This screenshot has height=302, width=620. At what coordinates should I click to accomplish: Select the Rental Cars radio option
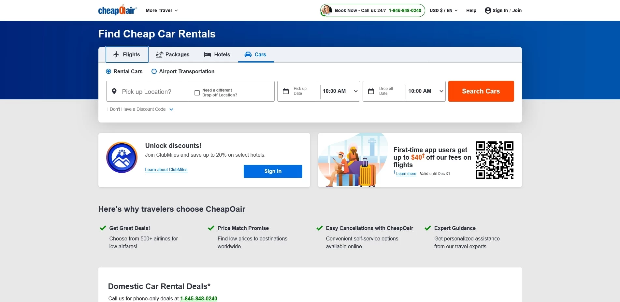[x=108, y=71]
